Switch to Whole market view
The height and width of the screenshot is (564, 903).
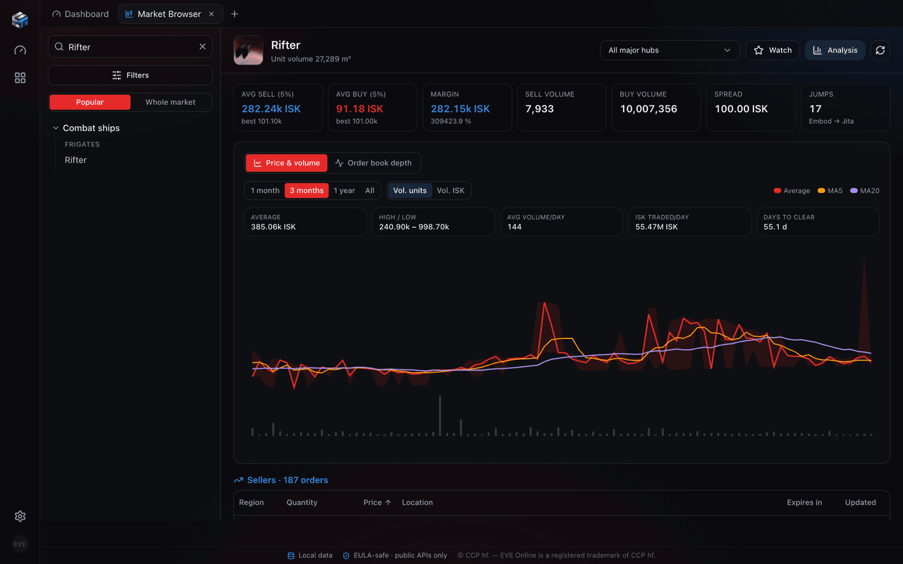tap(170, 102)
